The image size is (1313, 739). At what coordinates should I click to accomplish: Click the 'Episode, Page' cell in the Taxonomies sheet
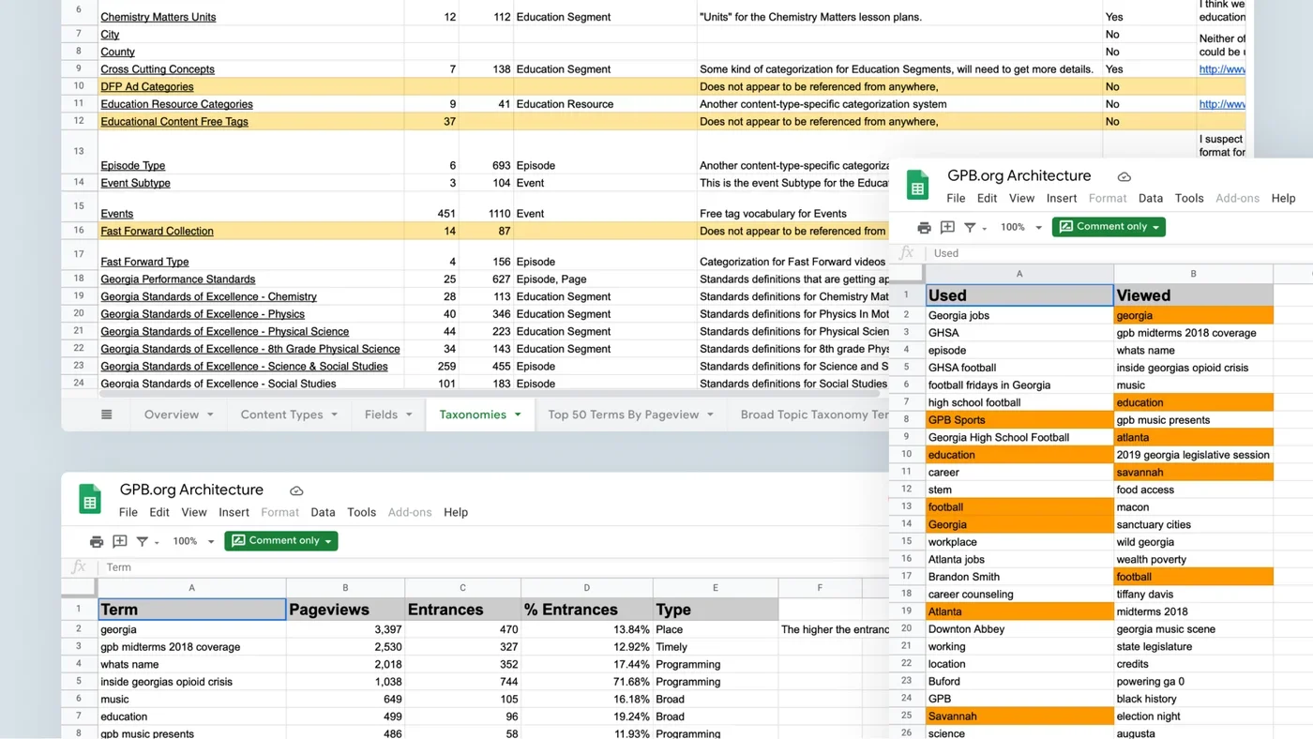605,279
